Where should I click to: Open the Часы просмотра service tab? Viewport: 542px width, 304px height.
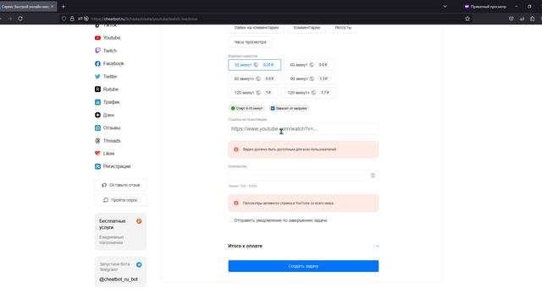250,42
